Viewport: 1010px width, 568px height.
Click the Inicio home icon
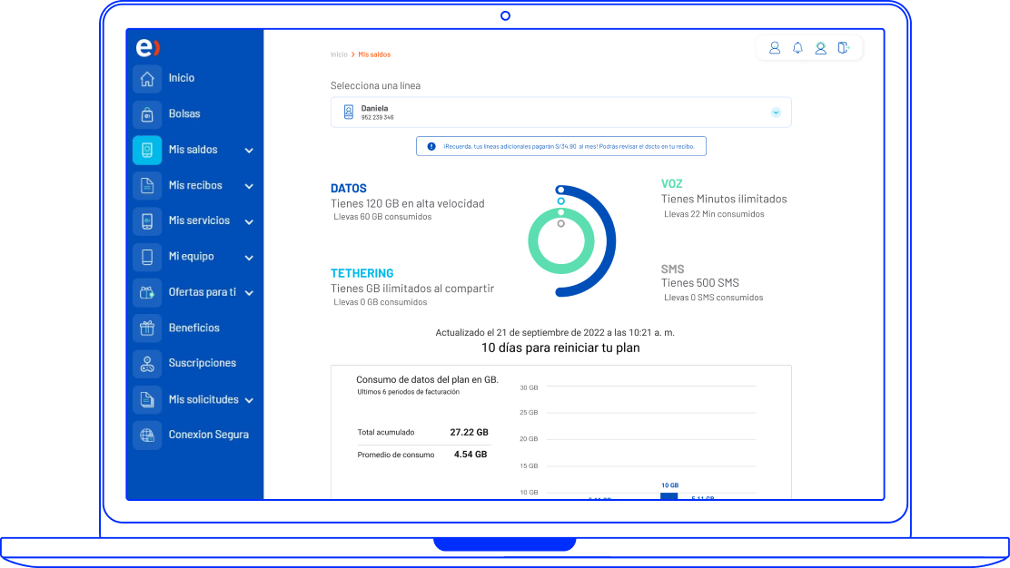coord(147,79)
